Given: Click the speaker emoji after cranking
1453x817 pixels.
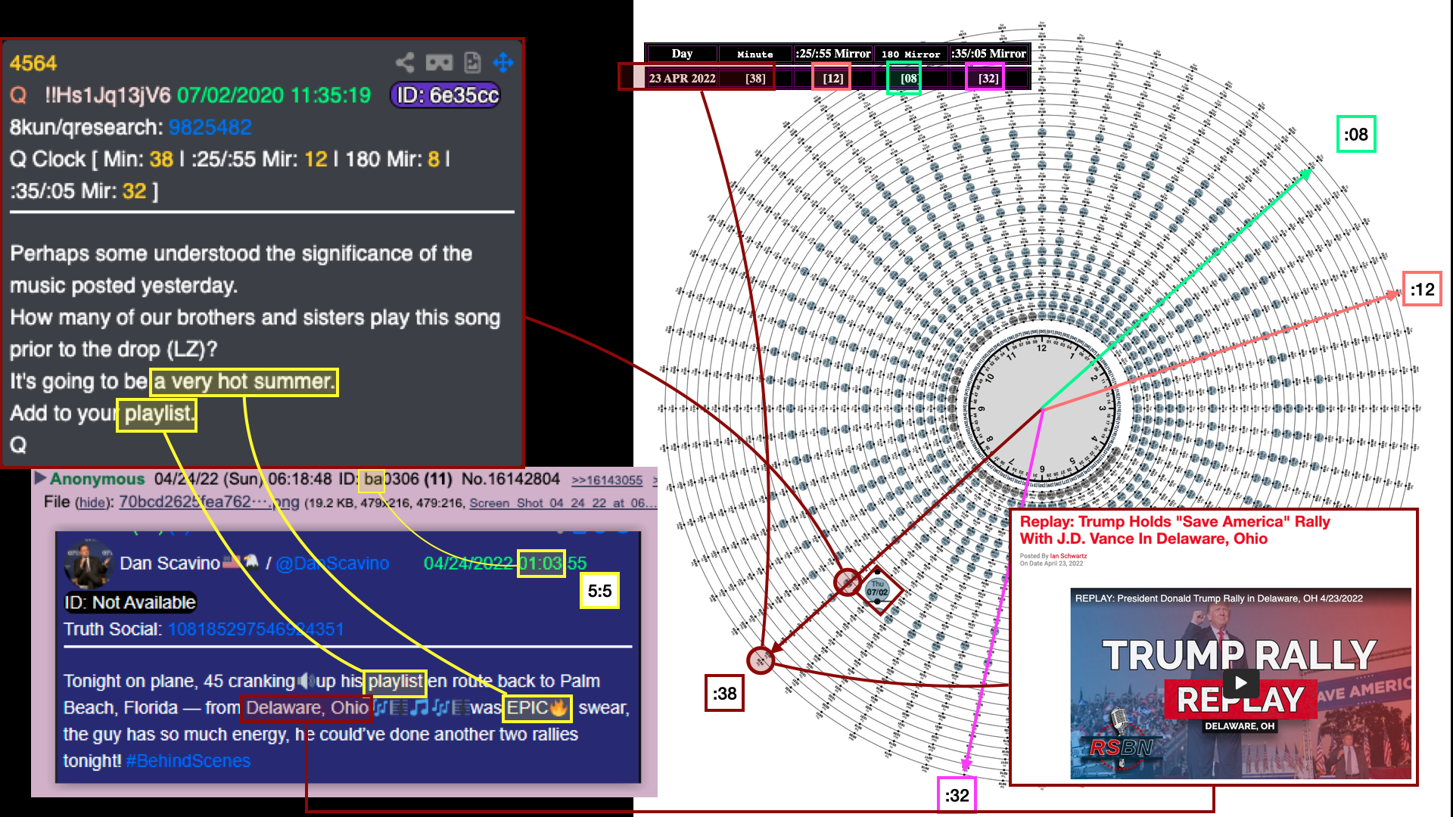Looking at the screenshot, I should pos(306,681).
